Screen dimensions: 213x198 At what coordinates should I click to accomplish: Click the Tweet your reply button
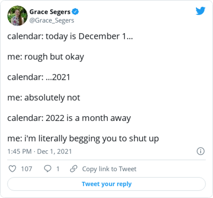106,184
